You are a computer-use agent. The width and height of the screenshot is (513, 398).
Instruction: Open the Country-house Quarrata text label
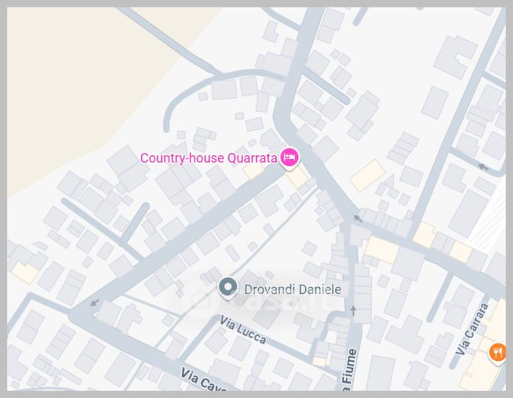pos(209,158)
